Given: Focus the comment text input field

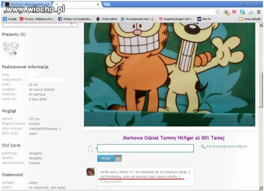Looking at the screenshot, I should click(x=146, y=148).
